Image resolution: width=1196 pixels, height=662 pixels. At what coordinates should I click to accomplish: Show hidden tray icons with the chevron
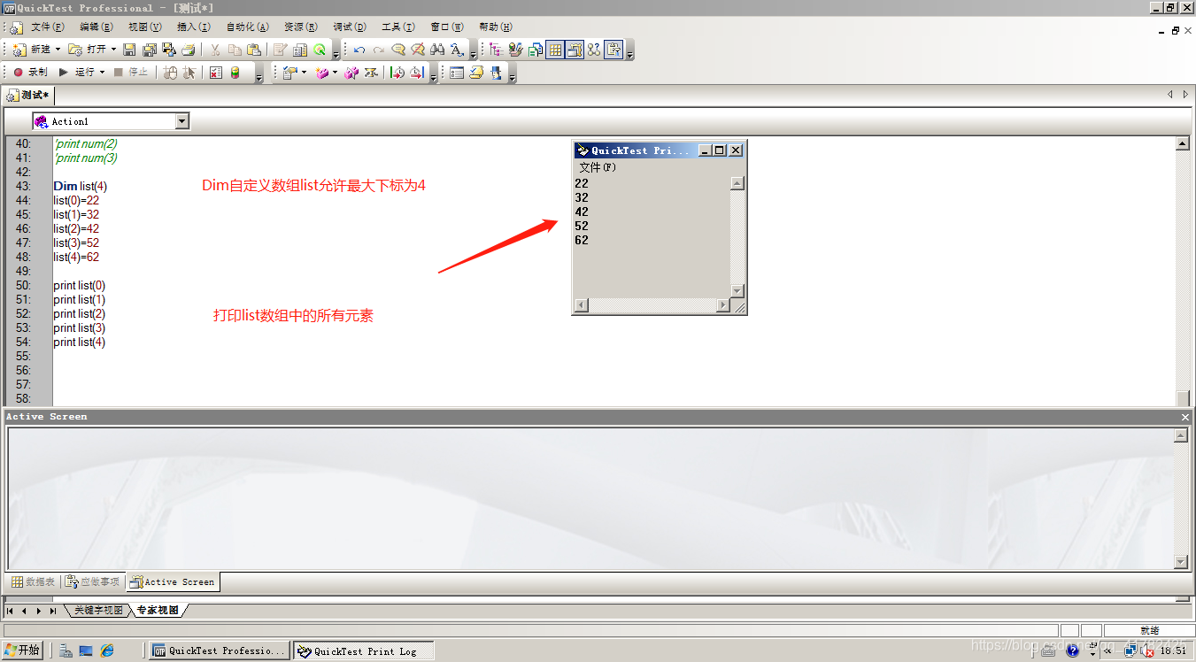1108,650
